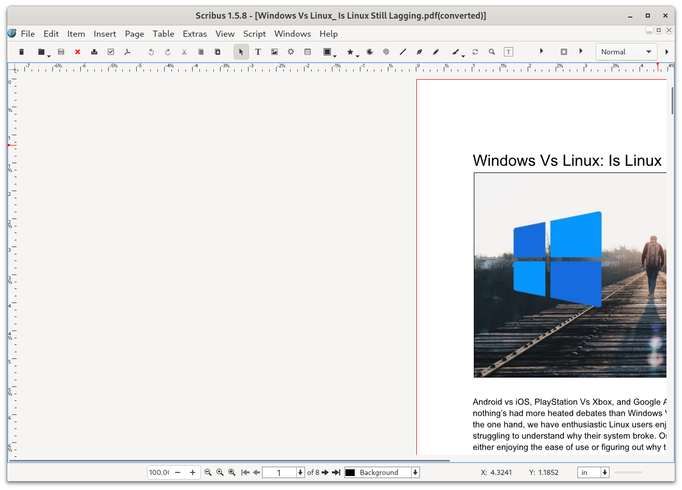
Task: Click the Save as PDF icon
Action: (127, 52)
